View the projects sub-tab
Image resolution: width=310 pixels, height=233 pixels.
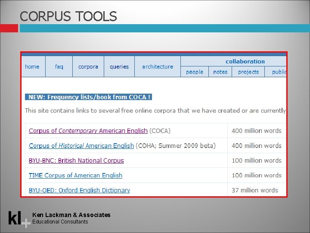(x=248, y=72)
